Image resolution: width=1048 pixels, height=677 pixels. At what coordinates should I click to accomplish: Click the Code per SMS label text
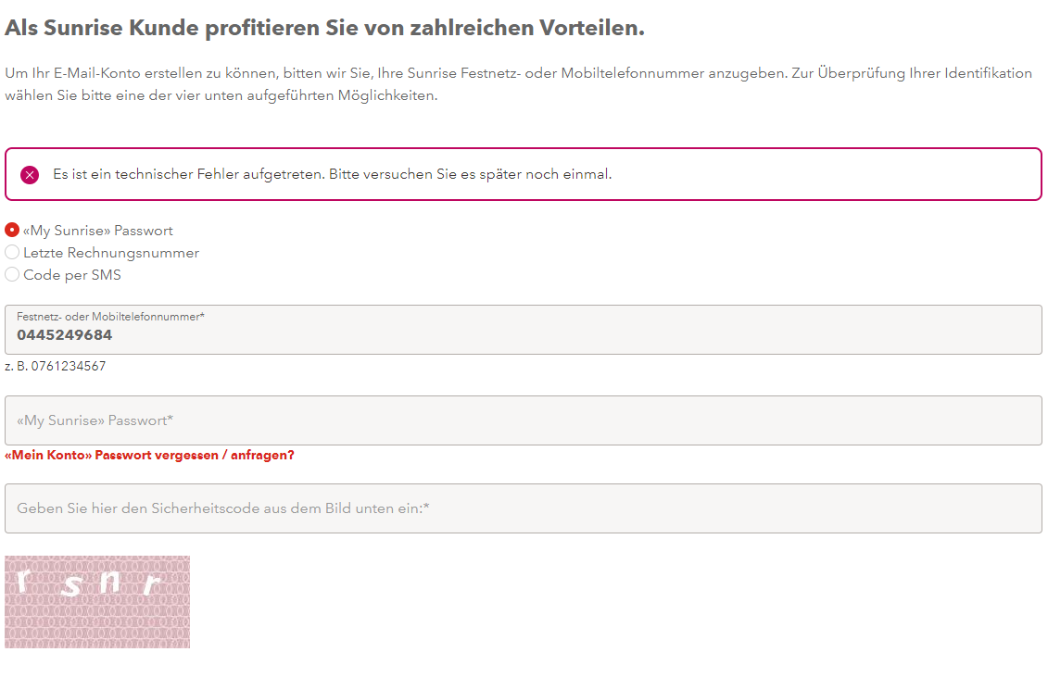pos(72,275)
